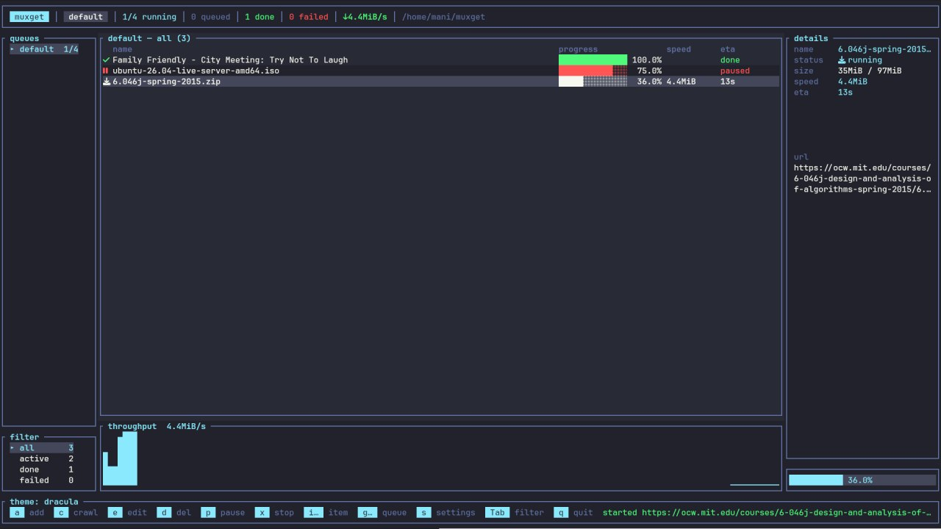Click the 'paused' status on ubuntu ISO row
Image resolution: width=941 pixels, height=529 pixels.
735,71
